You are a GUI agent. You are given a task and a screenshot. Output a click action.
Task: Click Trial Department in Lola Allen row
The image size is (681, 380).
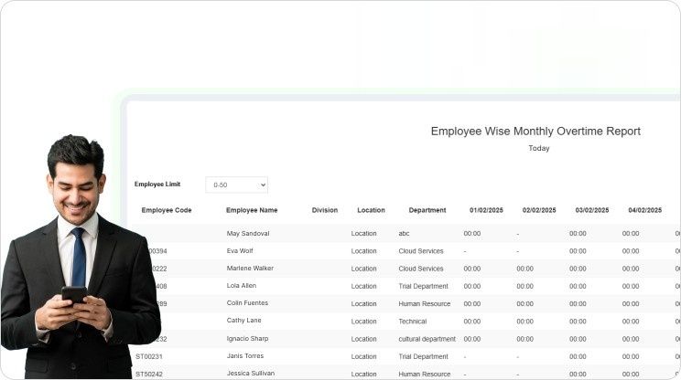[x=423, y=287]
